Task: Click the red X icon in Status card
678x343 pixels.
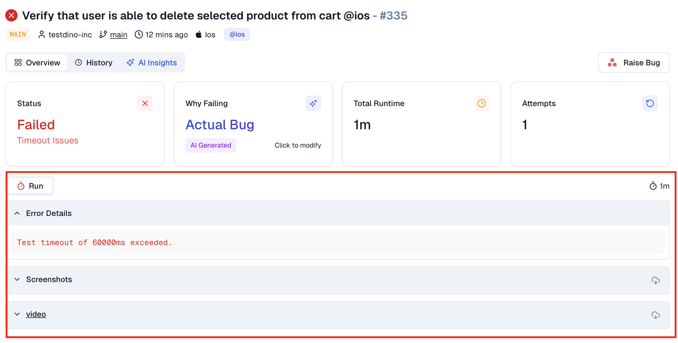Action: pos(145,103)
